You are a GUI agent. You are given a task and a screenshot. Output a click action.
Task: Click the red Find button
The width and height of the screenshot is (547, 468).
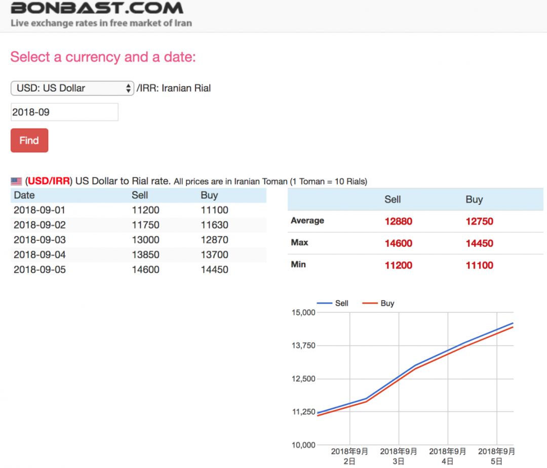tap(29, 141)
